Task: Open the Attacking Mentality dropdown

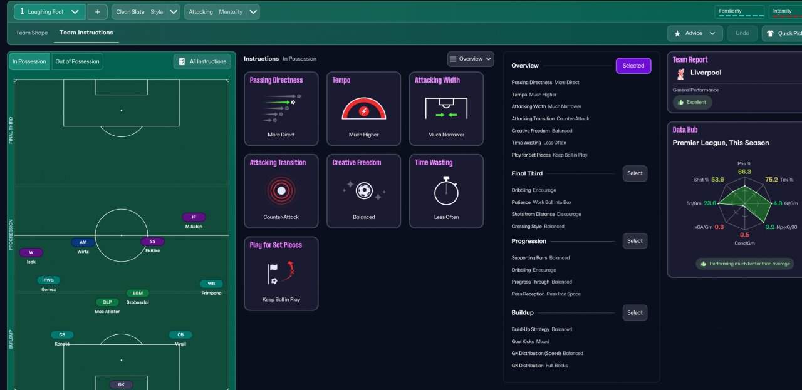Action: pos(222,11)
